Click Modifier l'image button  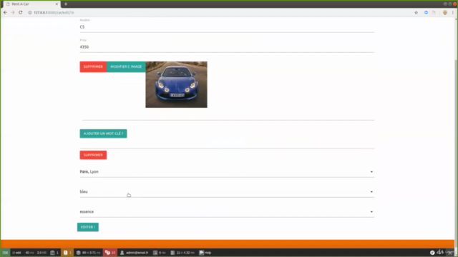click(x=126, y=66)
